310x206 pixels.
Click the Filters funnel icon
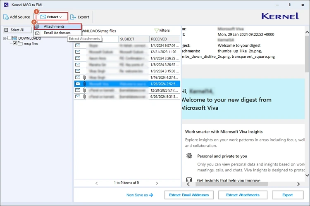click(157, 30)
